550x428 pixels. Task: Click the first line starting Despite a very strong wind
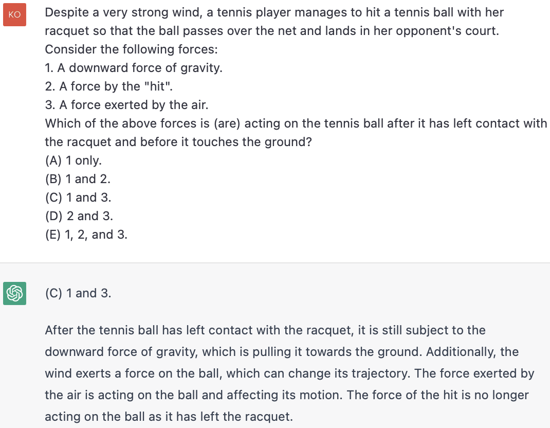pyautogui.click(x=274, y=13)
